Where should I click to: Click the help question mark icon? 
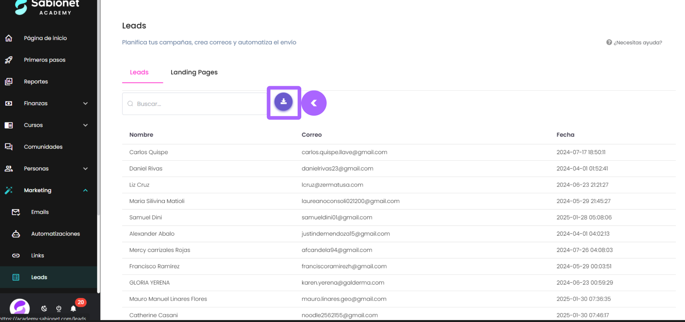point(609,42)
